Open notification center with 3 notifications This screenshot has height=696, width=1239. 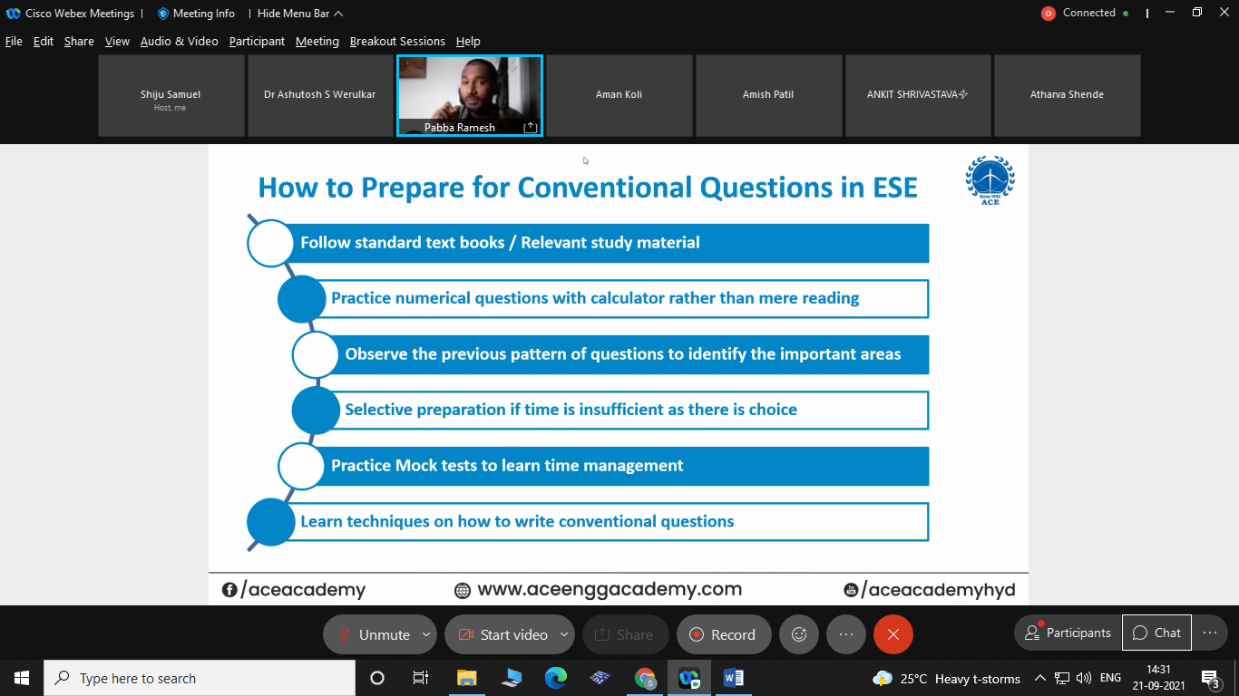(x=1210, y=678)
